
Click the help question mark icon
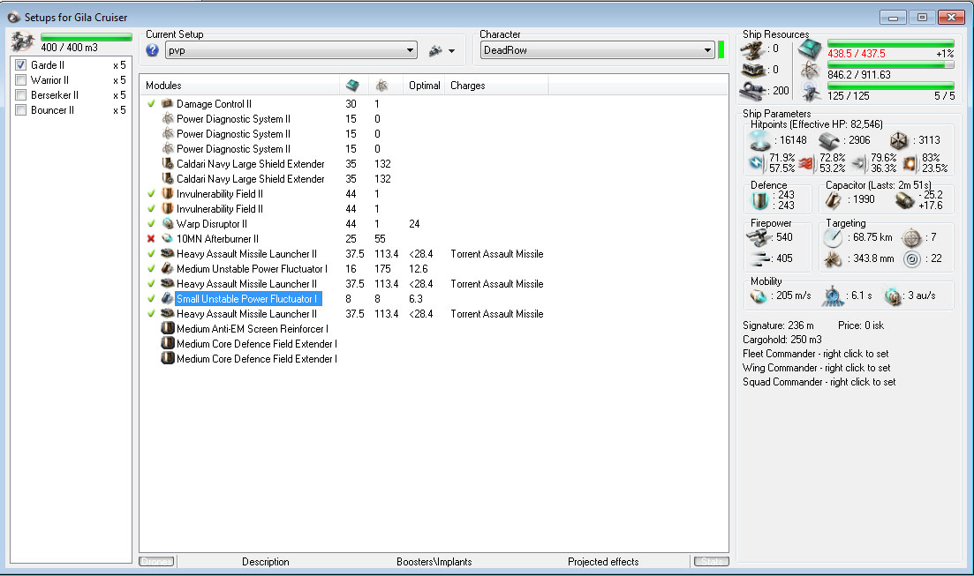point(152,50)
